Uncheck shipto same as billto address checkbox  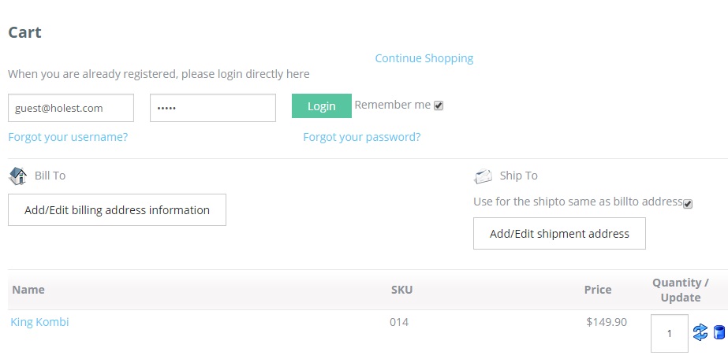[x=688, y=204]
